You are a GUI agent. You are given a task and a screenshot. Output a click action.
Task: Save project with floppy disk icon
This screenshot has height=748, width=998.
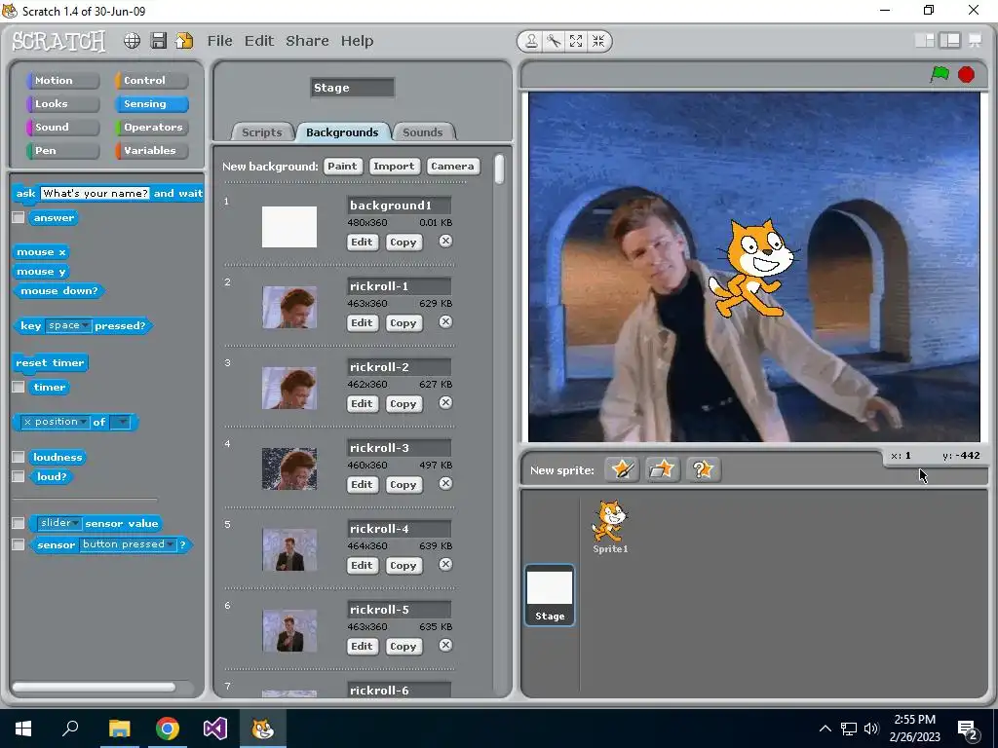pos(159,41)
